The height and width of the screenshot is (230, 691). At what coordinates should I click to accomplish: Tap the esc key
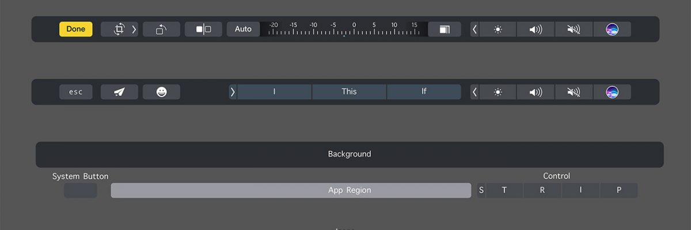pyautogui.click(x=75, y=92)
